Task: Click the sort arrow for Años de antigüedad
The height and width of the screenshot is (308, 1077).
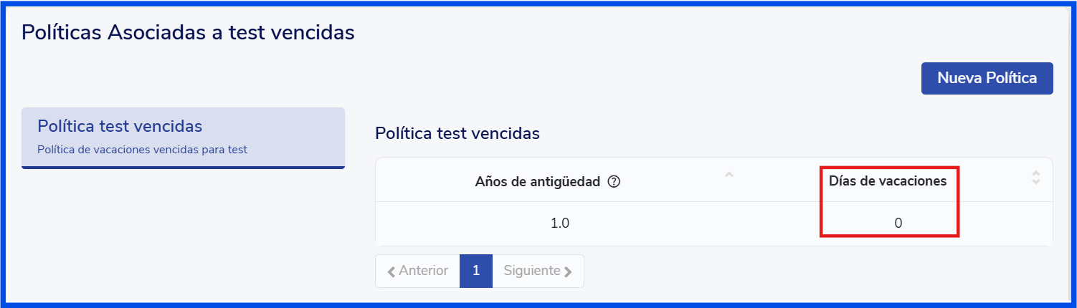Action: pyautogui.click(x=729, y=175)
